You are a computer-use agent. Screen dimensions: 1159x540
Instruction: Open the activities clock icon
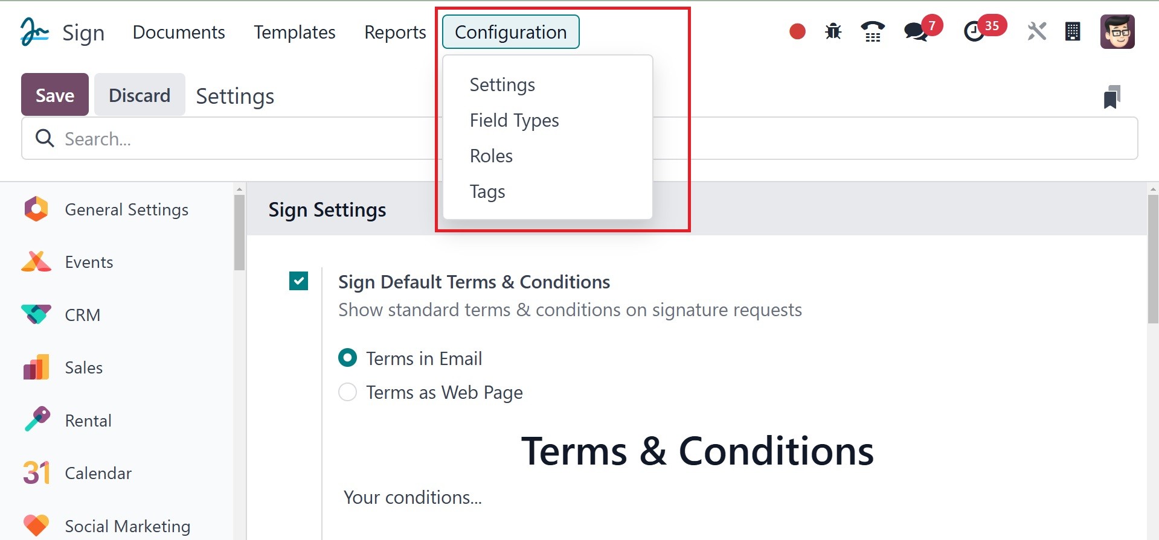click(974, 31)
